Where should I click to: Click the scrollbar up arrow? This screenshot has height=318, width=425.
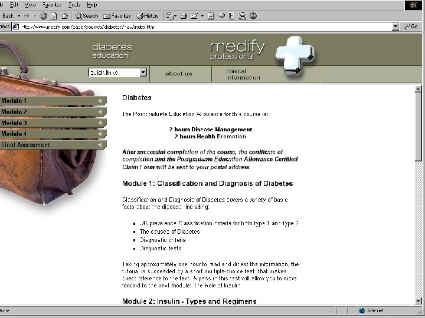coord(419,89)
